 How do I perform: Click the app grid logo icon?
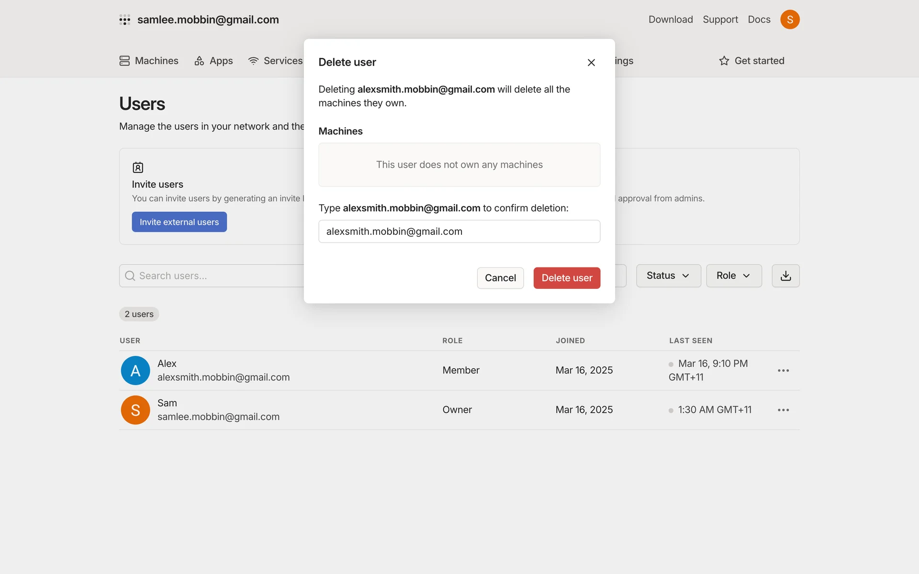click(x=124, y=20)
